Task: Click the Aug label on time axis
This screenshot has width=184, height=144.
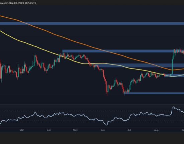Action: point(156,130)
